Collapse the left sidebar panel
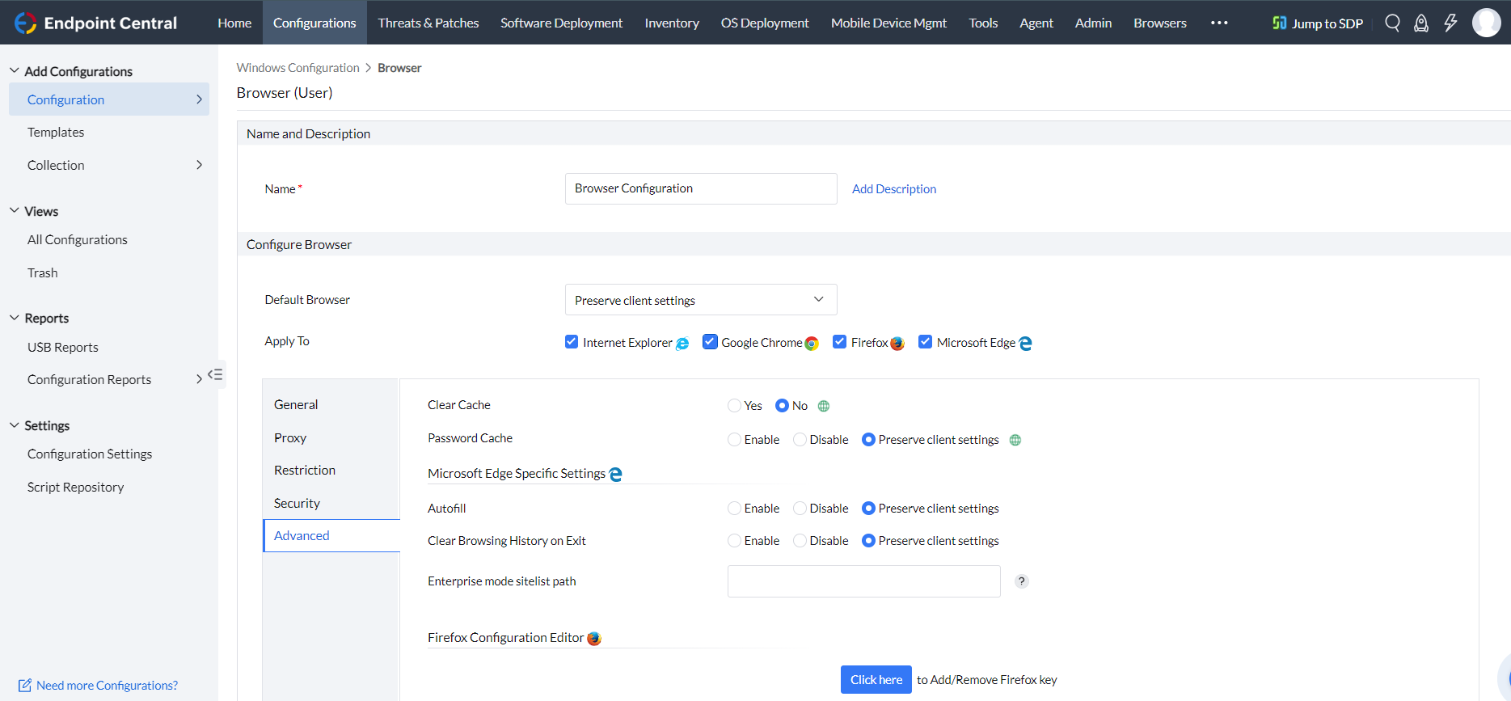This screenshot has width=1511, height=701. tap(215, 374)
